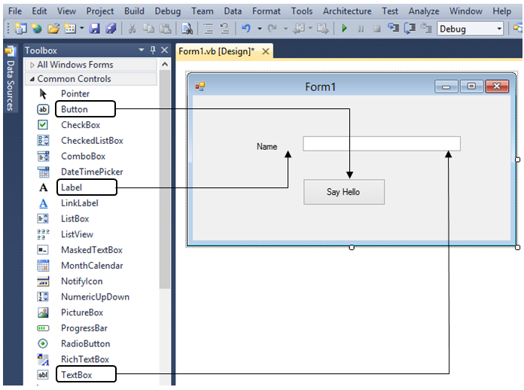The width and height of the screenshot is (524, 390).
Task: Save the file with the floppy disk icon
Action: click(95, 29)
